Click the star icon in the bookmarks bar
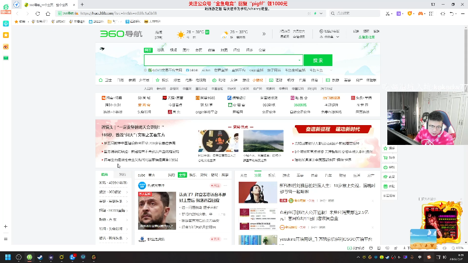Screen dimensions: 468x263 pyautogui.click(x=16, y=22)
